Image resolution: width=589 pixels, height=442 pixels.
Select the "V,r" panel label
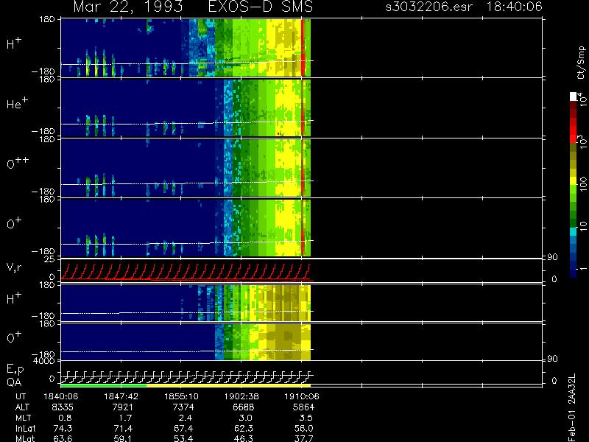pyautogui.click(x=14, y=267)
